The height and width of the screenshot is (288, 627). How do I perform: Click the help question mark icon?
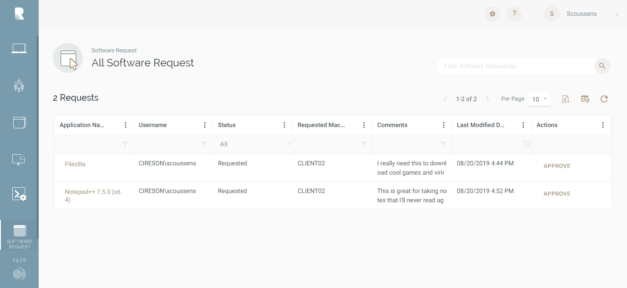(514, 14)
